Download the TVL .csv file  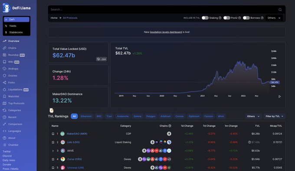click(102, 59)
